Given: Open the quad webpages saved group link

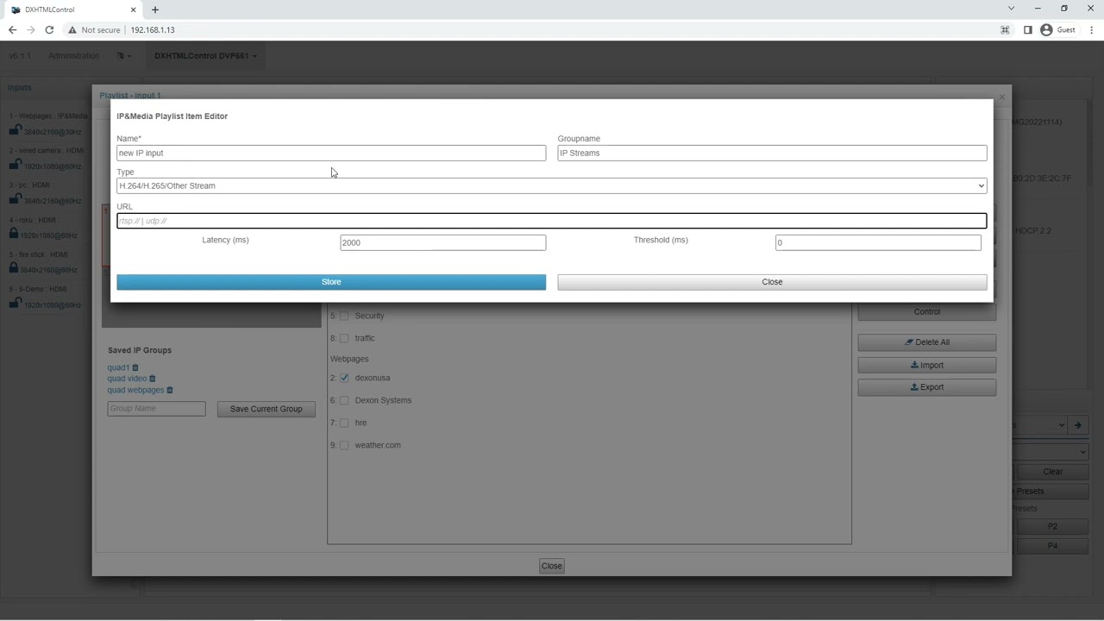Looking at the screenshot, I should (135, 390).
